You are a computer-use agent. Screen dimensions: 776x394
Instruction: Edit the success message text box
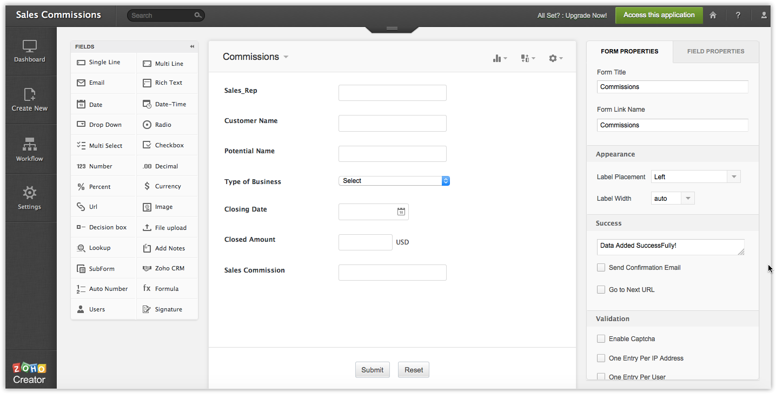pyautogui.click(x=671, y=247)
